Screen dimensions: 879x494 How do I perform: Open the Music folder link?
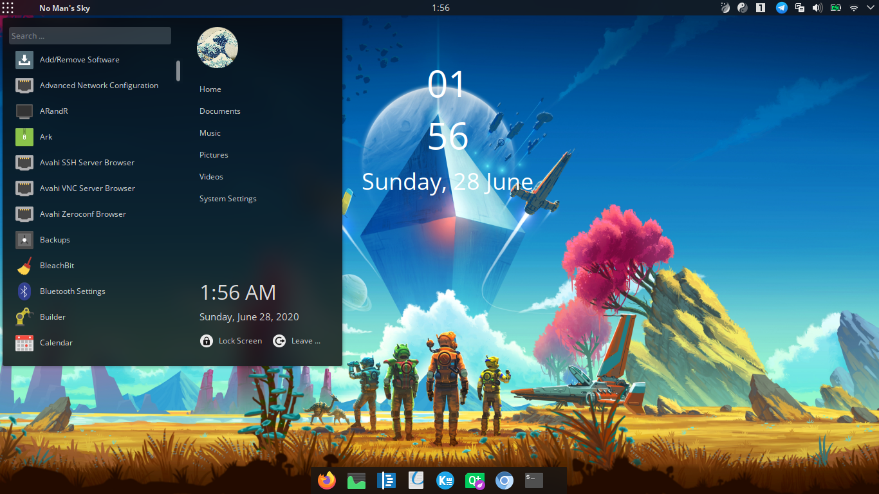pos(210,133)
